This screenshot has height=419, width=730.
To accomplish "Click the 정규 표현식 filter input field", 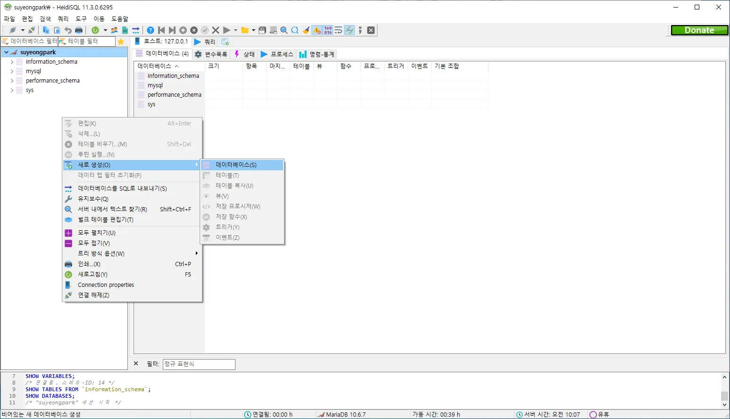I will click(199, 364).
